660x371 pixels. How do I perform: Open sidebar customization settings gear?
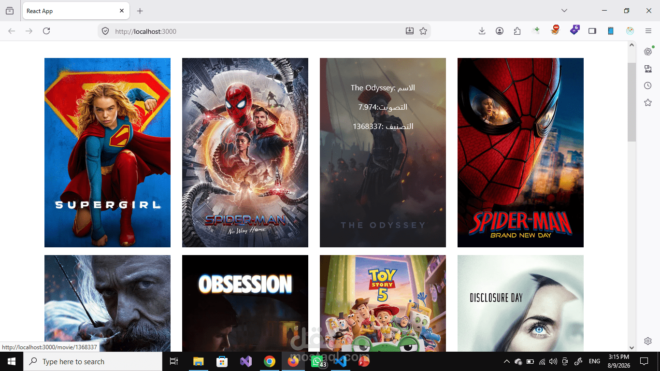pyautogui.click(x=648, y=341)
